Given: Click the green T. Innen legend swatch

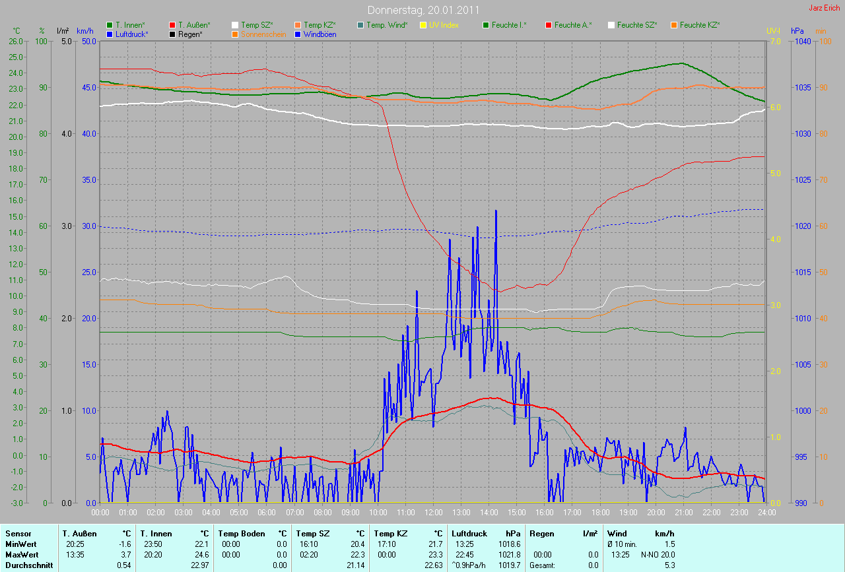Looking at the screenshot, I should (x=110, y=25).
